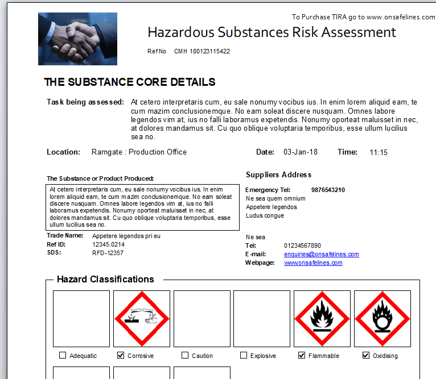Untick the Oxidising checkbox
The height and width of the screenshot is (379, 436).
point(366,355)
